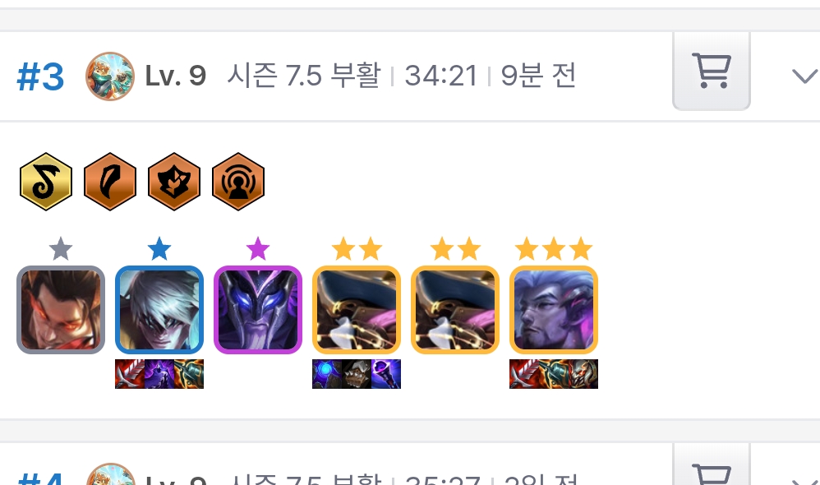Select the first two-star gold-bordered champion
The height and width of the screenshot is (485, 820).
tap(357, 310)
